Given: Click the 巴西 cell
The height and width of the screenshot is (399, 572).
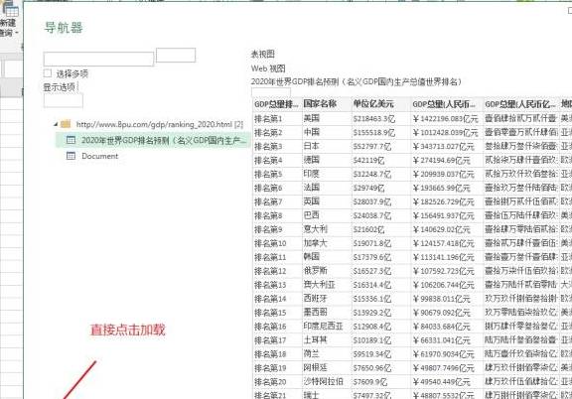Looking at the screenshot, I should (x=327, y=215).
